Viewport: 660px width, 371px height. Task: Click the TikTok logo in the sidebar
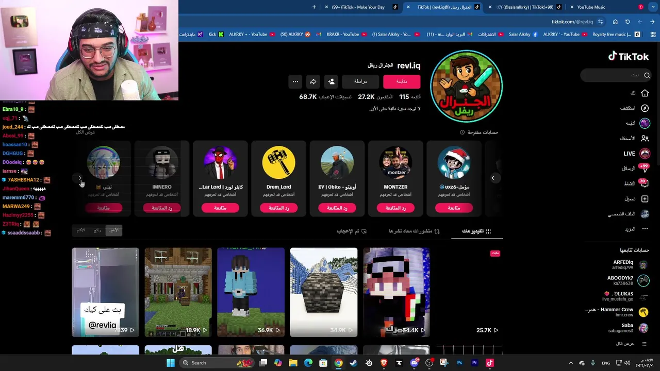(628, 56)
